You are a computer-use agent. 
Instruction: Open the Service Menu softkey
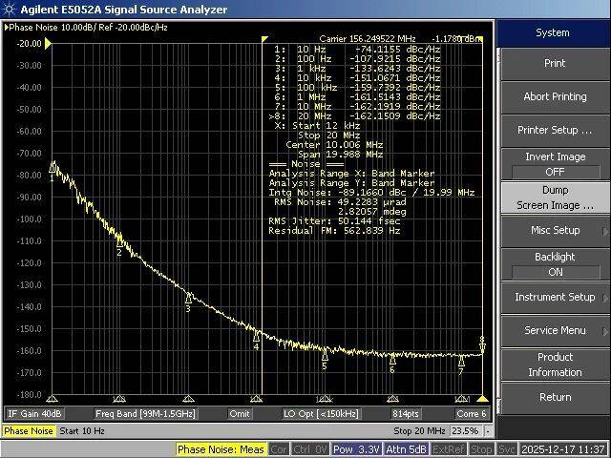554,330
